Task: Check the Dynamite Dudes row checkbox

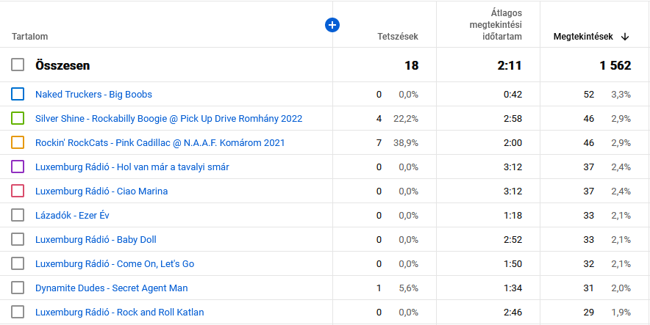Action: [18, 288]
